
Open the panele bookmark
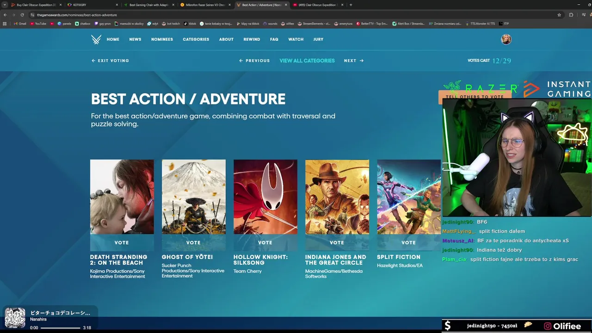pos(64,24)
